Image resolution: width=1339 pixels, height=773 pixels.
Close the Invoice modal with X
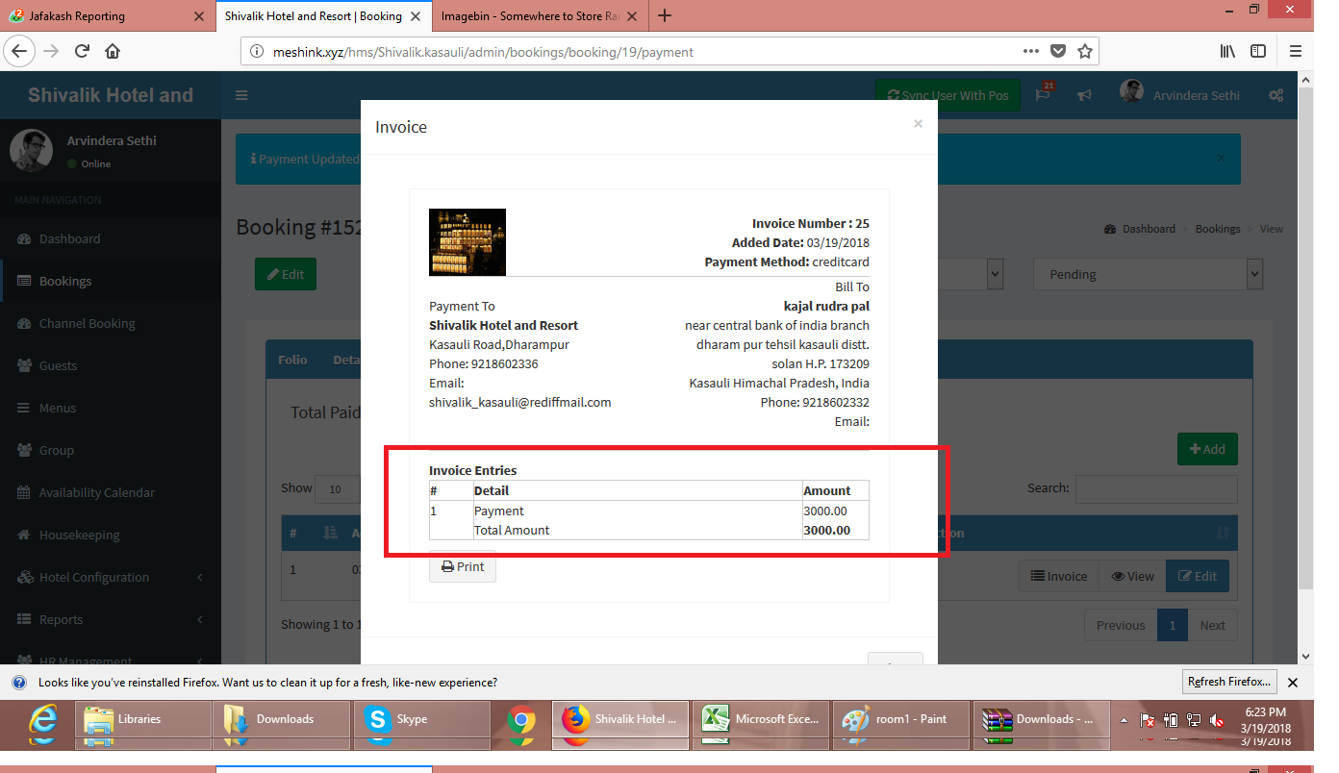(918, 123)
